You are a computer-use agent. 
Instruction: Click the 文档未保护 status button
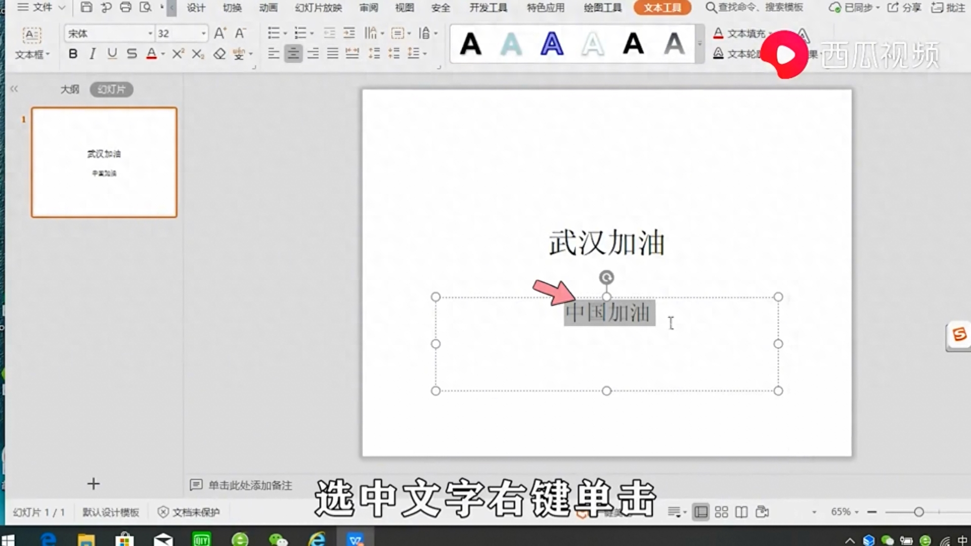point(188,512)
